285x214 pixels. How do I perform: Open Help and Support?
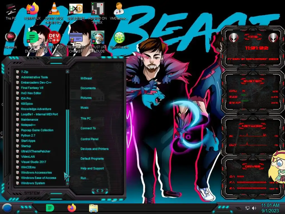pyautogui.click(x=92, y=169)
